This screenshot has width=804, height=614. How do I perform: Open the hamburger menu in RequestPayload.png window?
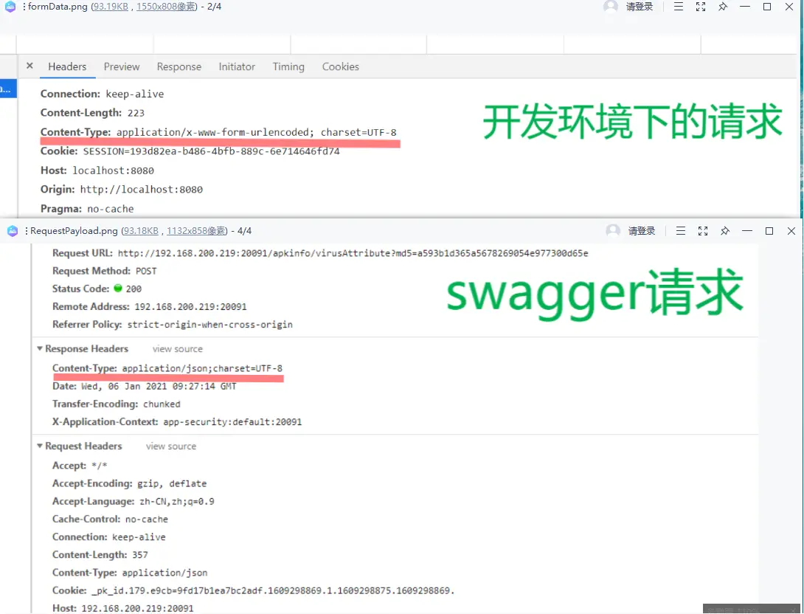(681, 230)
